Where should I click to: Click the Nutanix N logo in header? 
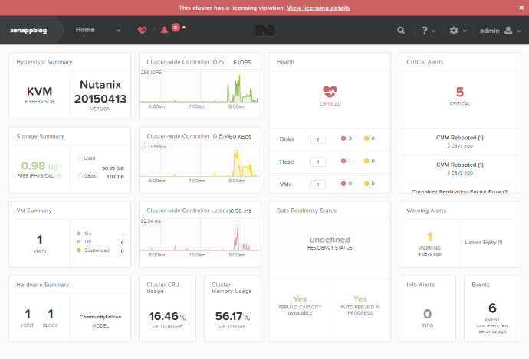(264, 31)
